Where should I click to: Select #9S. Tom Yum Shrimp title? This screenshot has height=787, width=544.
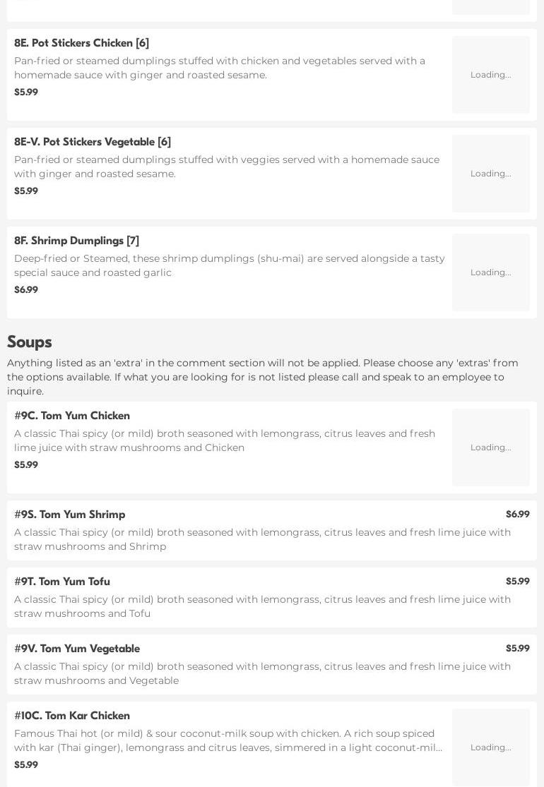pos(70,515)
